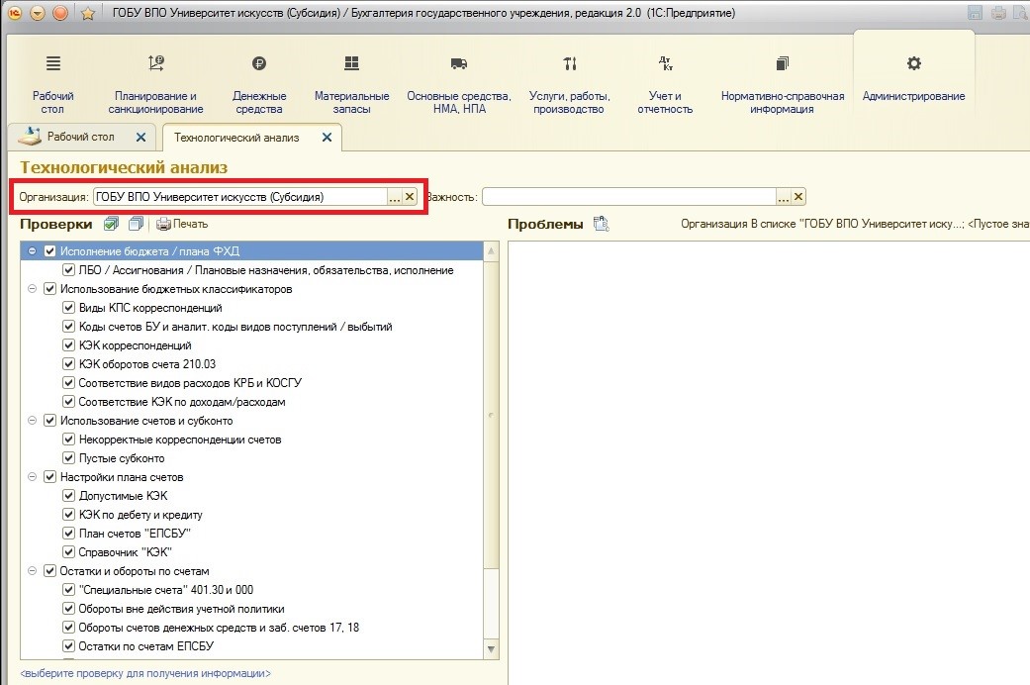Collapse the Исполнение бюджета / плана ФХД group
The image size is (1030, 685).
pyautogui.click(x=34, y=251)
